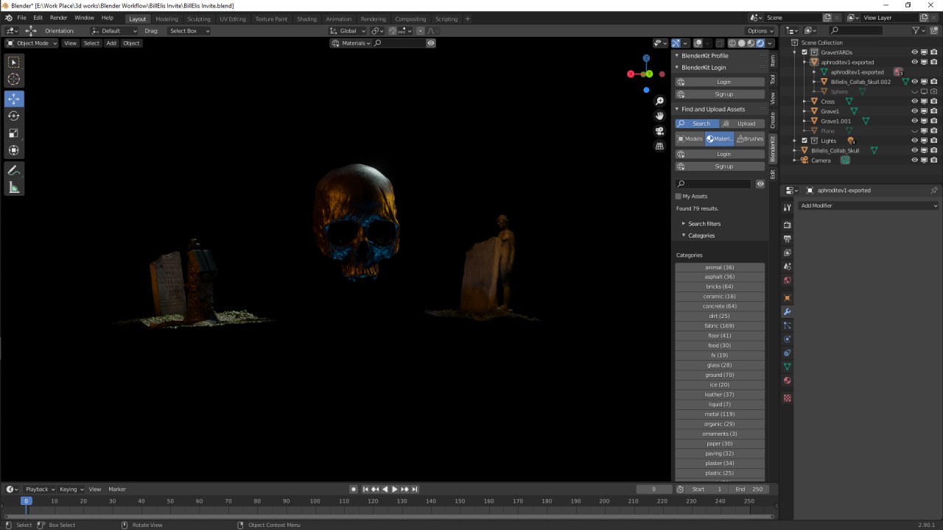
Task: Switch to the Sculpting workspace tab
Action: pyautogui.click(x=198, y=19)
